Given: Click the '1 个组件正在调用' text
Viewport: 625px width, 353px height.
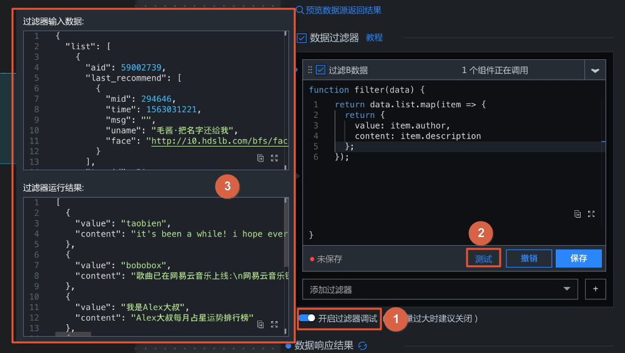Looking at the screenshot, I should [495, 70].
